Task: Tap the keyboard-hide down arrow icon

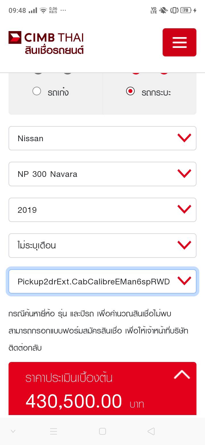Action: 13,431
